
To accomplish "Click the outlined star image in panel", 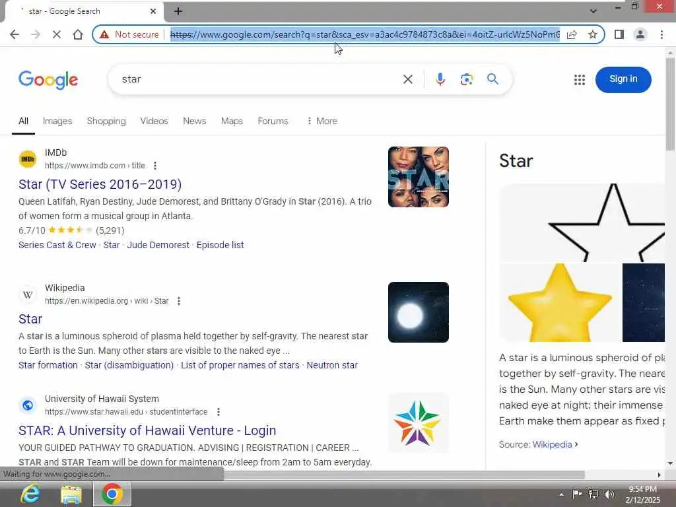I will point(582,223).
